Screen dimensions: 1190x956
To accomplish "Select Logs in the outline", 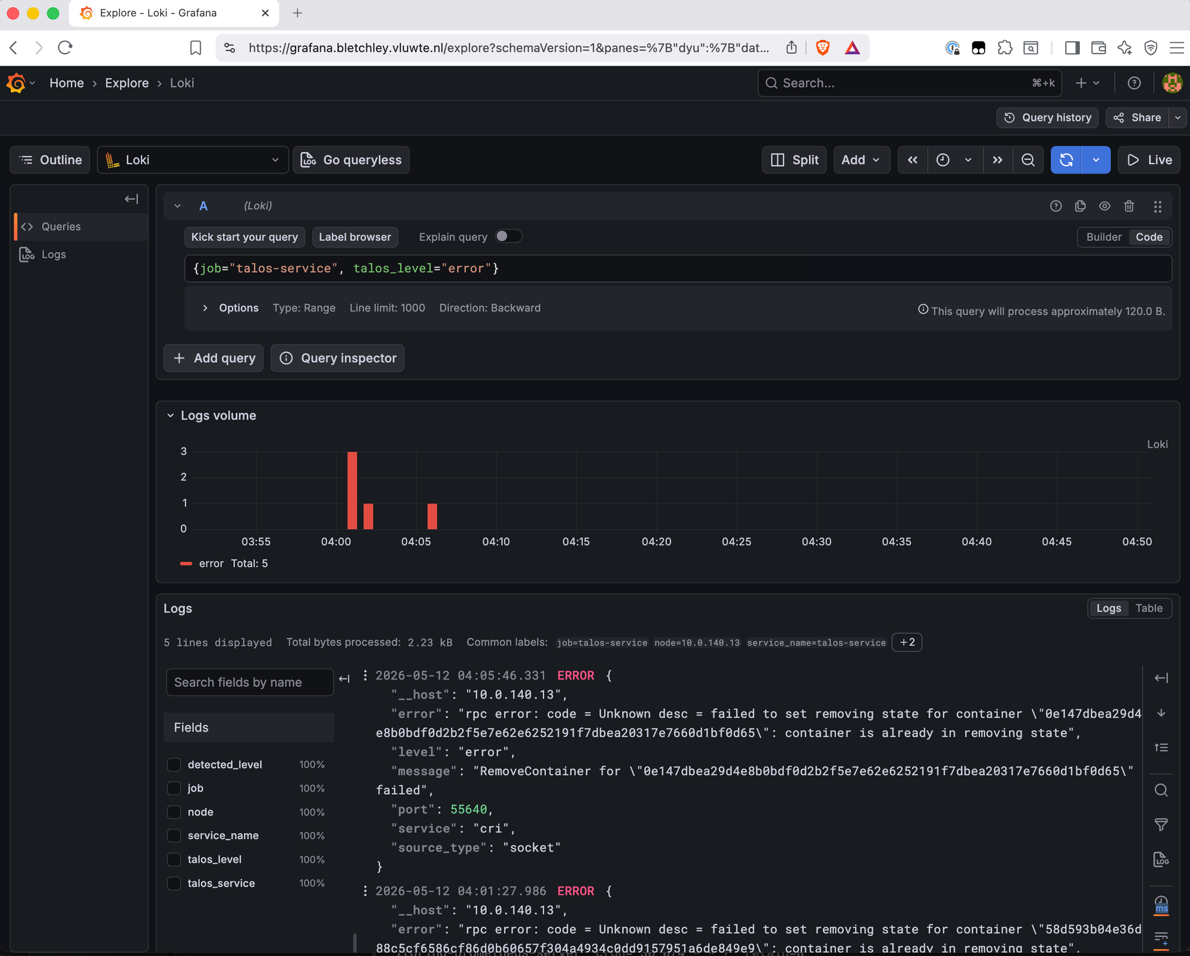I will (81, 254).
